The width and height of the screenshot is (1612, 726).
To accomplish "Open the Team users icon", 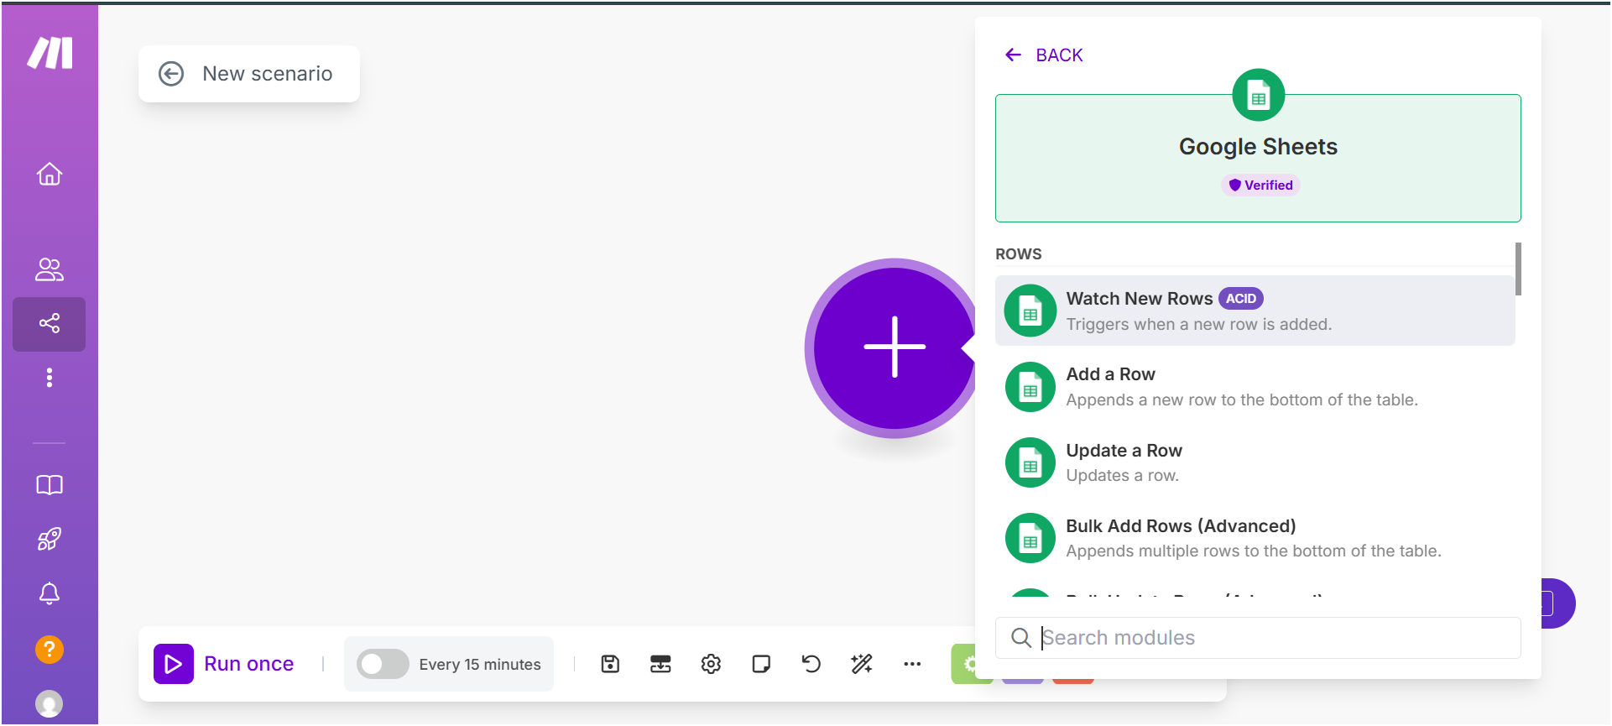I will 50,269.
